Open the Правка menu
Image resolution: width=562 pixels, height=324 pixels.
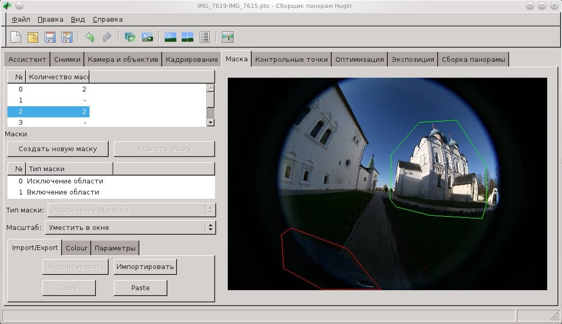[50, 20]
